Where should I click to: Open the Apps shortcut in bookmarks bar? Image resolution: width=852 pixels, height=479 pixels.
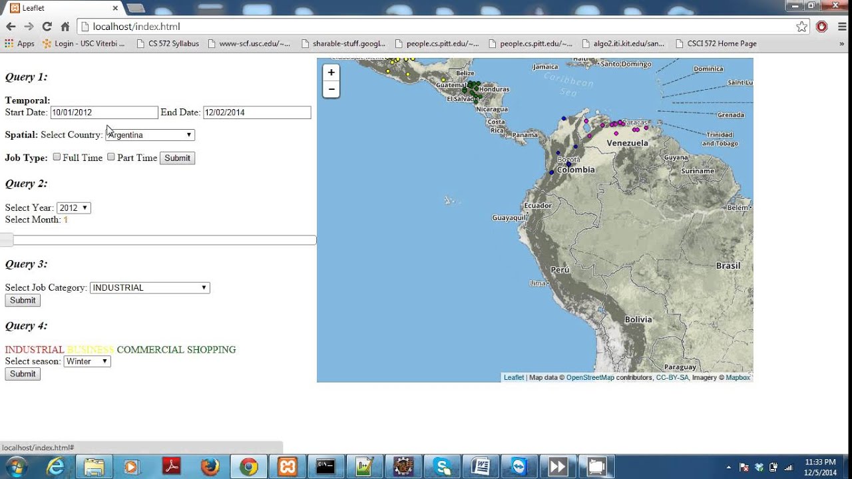[x=20, y=43]
